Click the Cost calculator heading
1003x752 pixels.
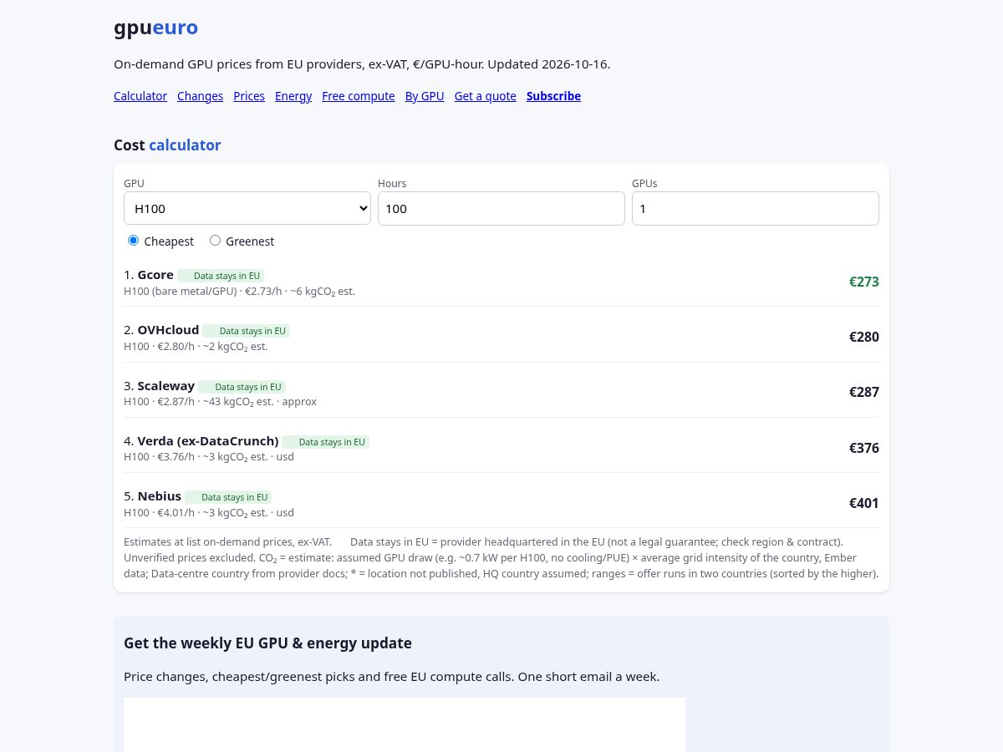tap(167, 145)
